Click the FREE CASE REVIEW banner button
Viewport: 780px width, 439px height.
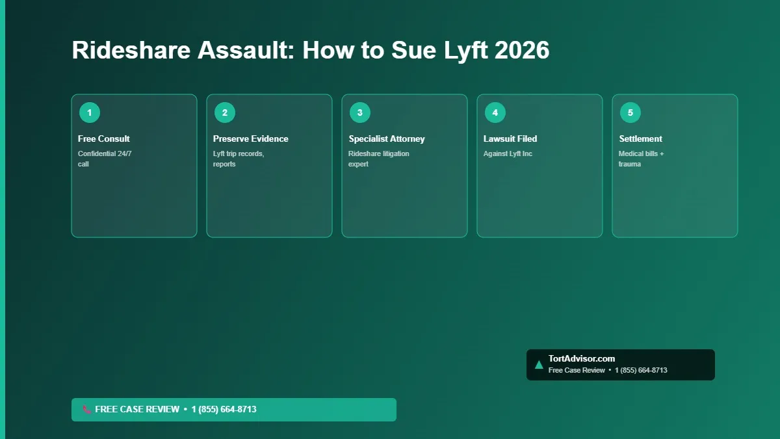pyautogui.click(x=234, y=410)
